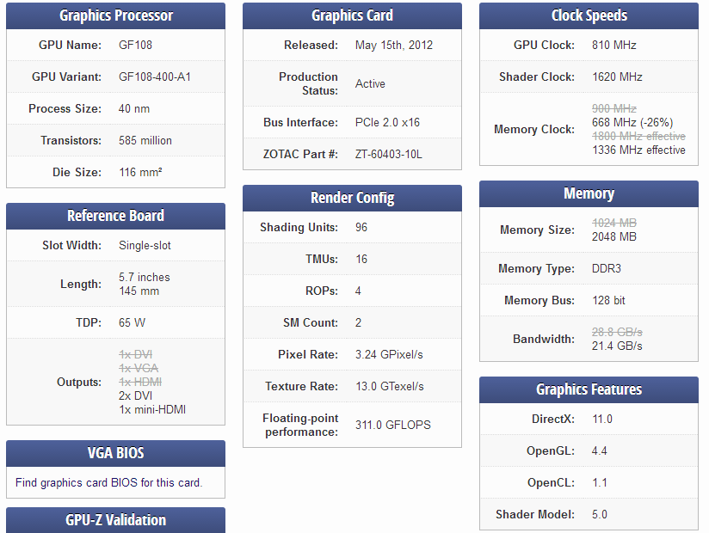The image size is (709, 533).
Task: Click the Memory section header
Action: [589, 193]
